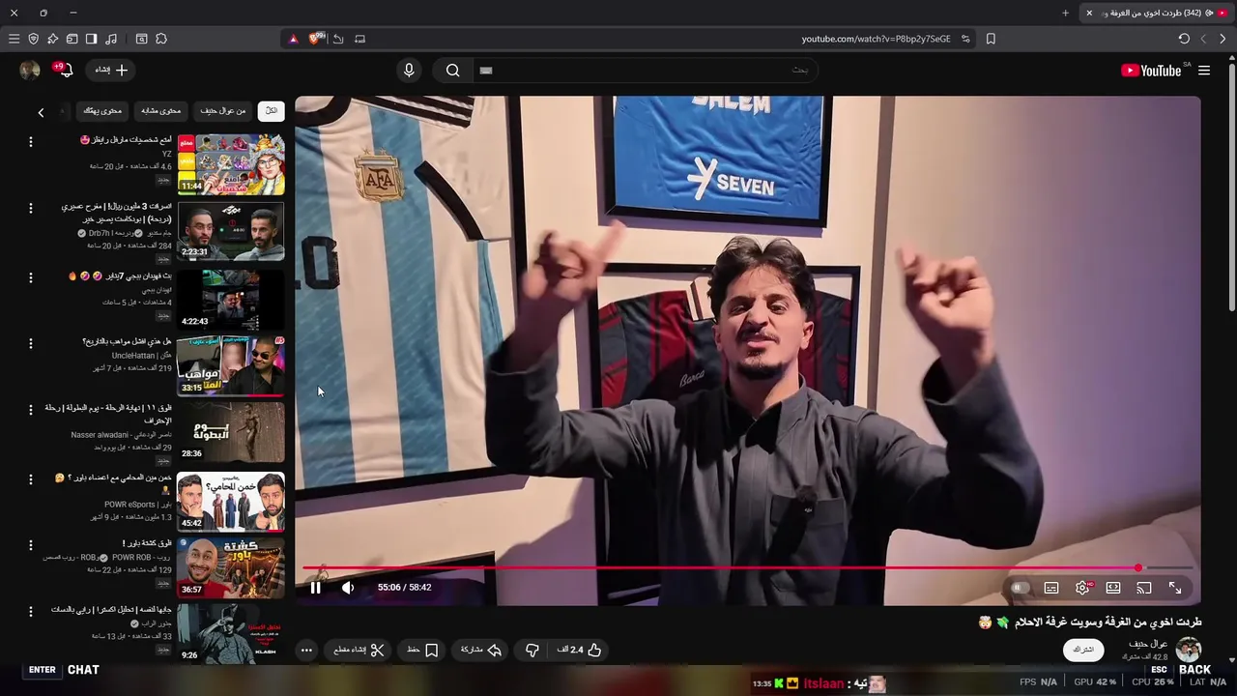Open options for the 33:15 video
The image size is (1237, 696).
point(30,343)
